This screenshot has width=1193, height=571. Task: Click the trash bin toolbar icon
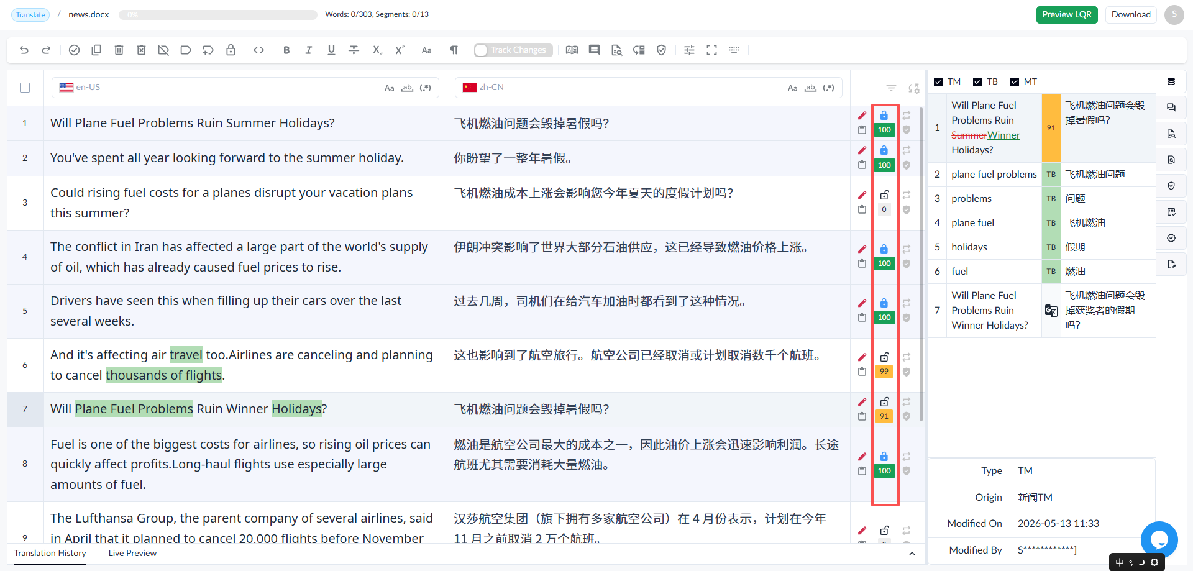(119, 50)
